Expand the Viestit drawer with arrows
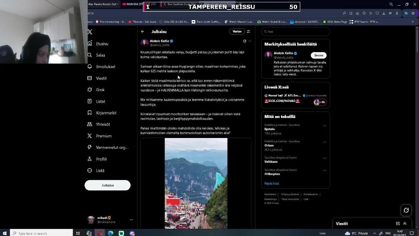This screenshot has width=419, height=236. click(x=405, y=224)
